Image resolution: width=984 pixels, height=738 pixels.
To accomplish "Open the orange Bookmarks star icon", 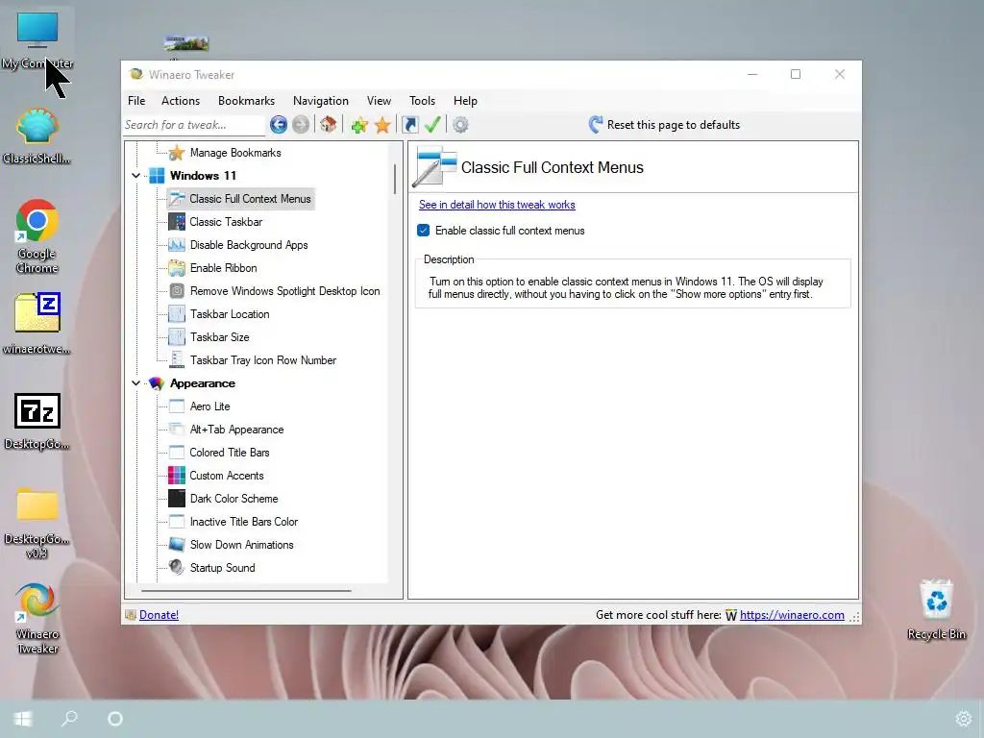I will pyautogui.click(x=382, y=125).
